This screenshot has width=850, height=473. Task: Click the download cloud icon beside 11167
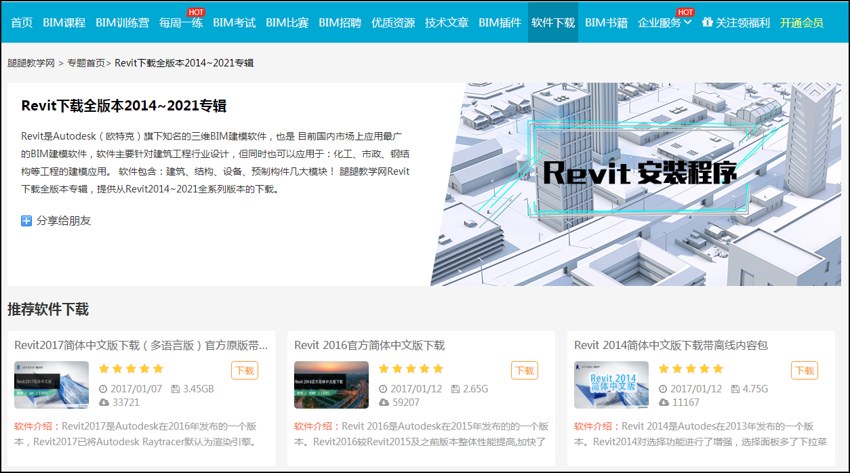(664, 402)
